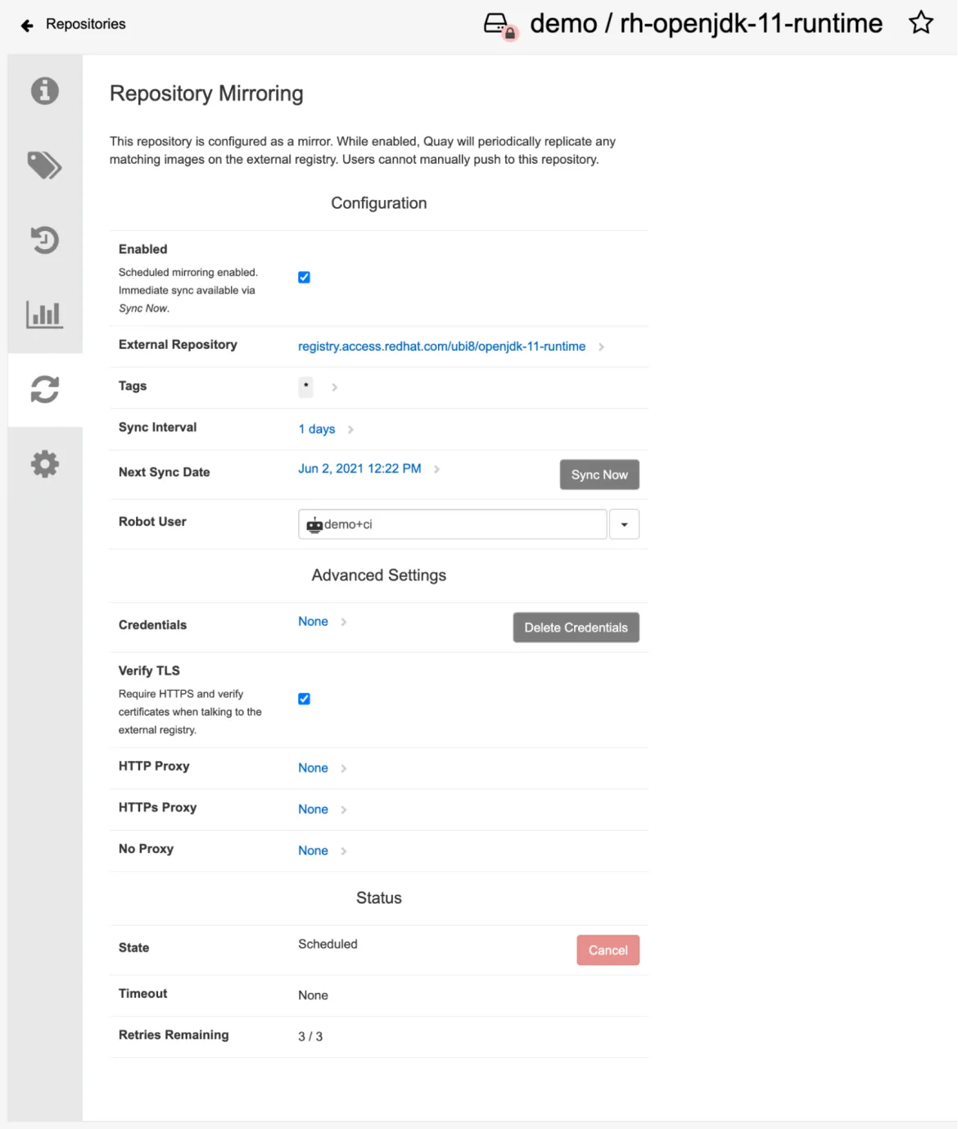The height and width of the screenshot is (1129, 958).
Task: Star the rh-openjdk-11-runtime repository
Action: (920, 23)
